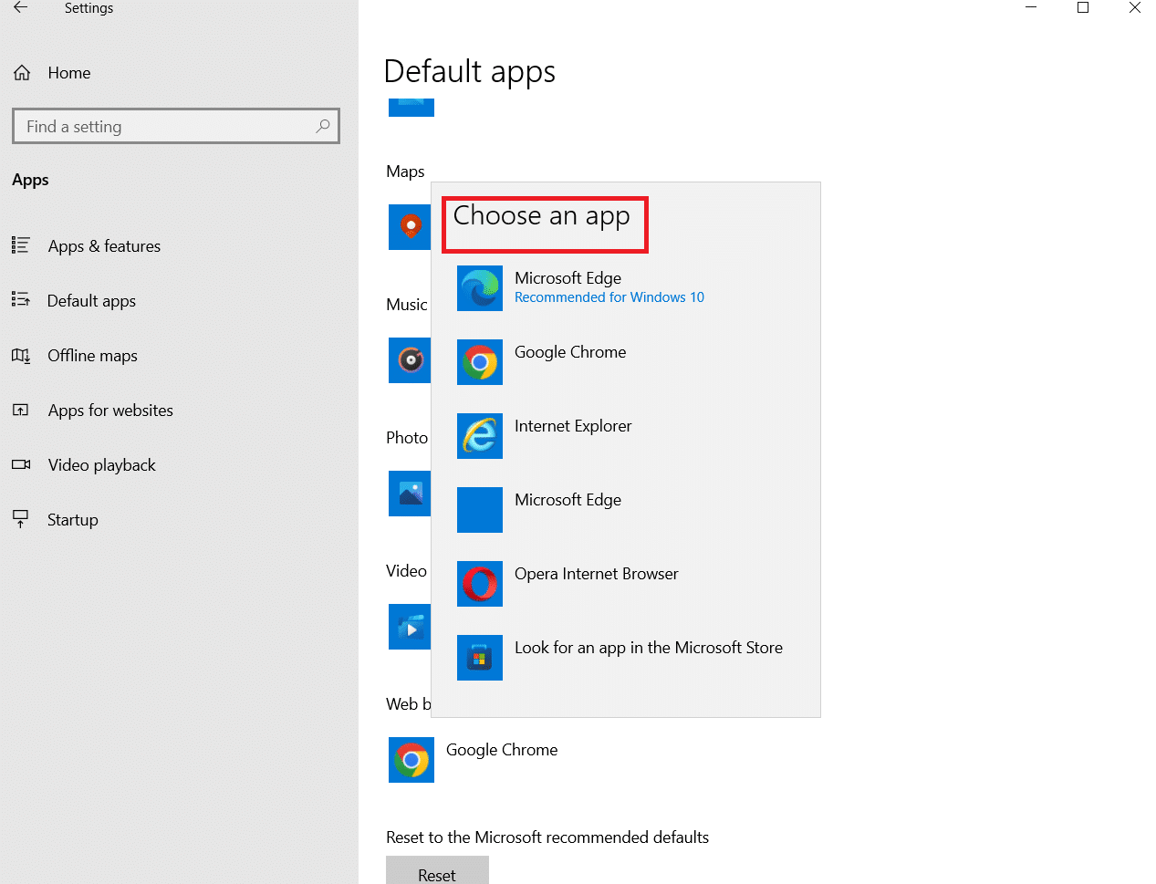Click the Video playback camera icon
Viewport: 1156px width, 884px height.
(x=21, y=464)
